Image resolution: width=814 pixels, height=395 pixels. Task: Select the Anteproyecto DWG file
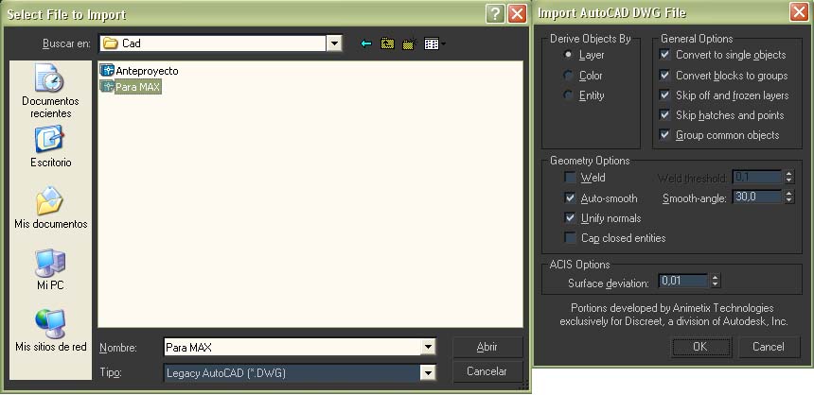click(139, 71)
